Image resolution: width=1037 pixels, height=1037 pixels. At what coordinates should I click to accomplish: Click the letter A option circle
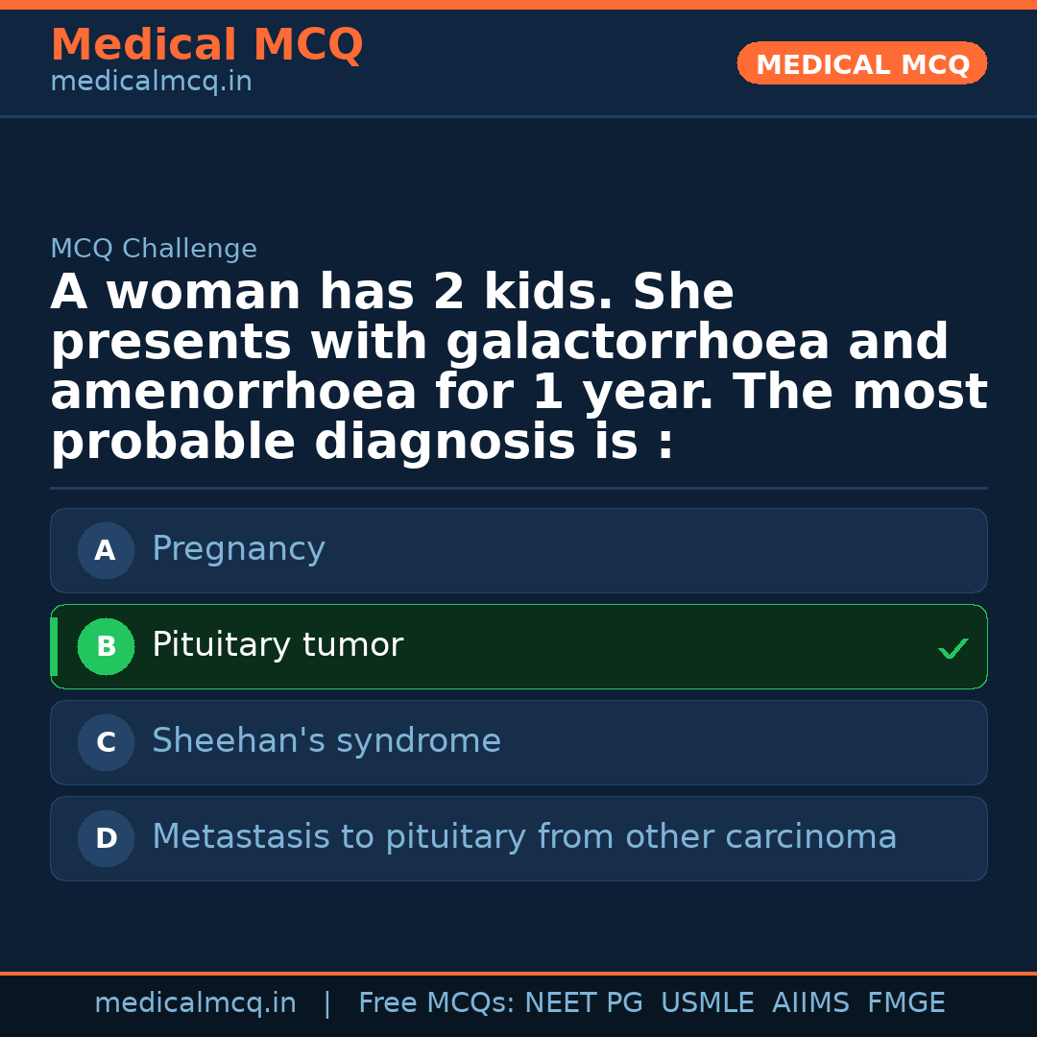click(106, 551)
